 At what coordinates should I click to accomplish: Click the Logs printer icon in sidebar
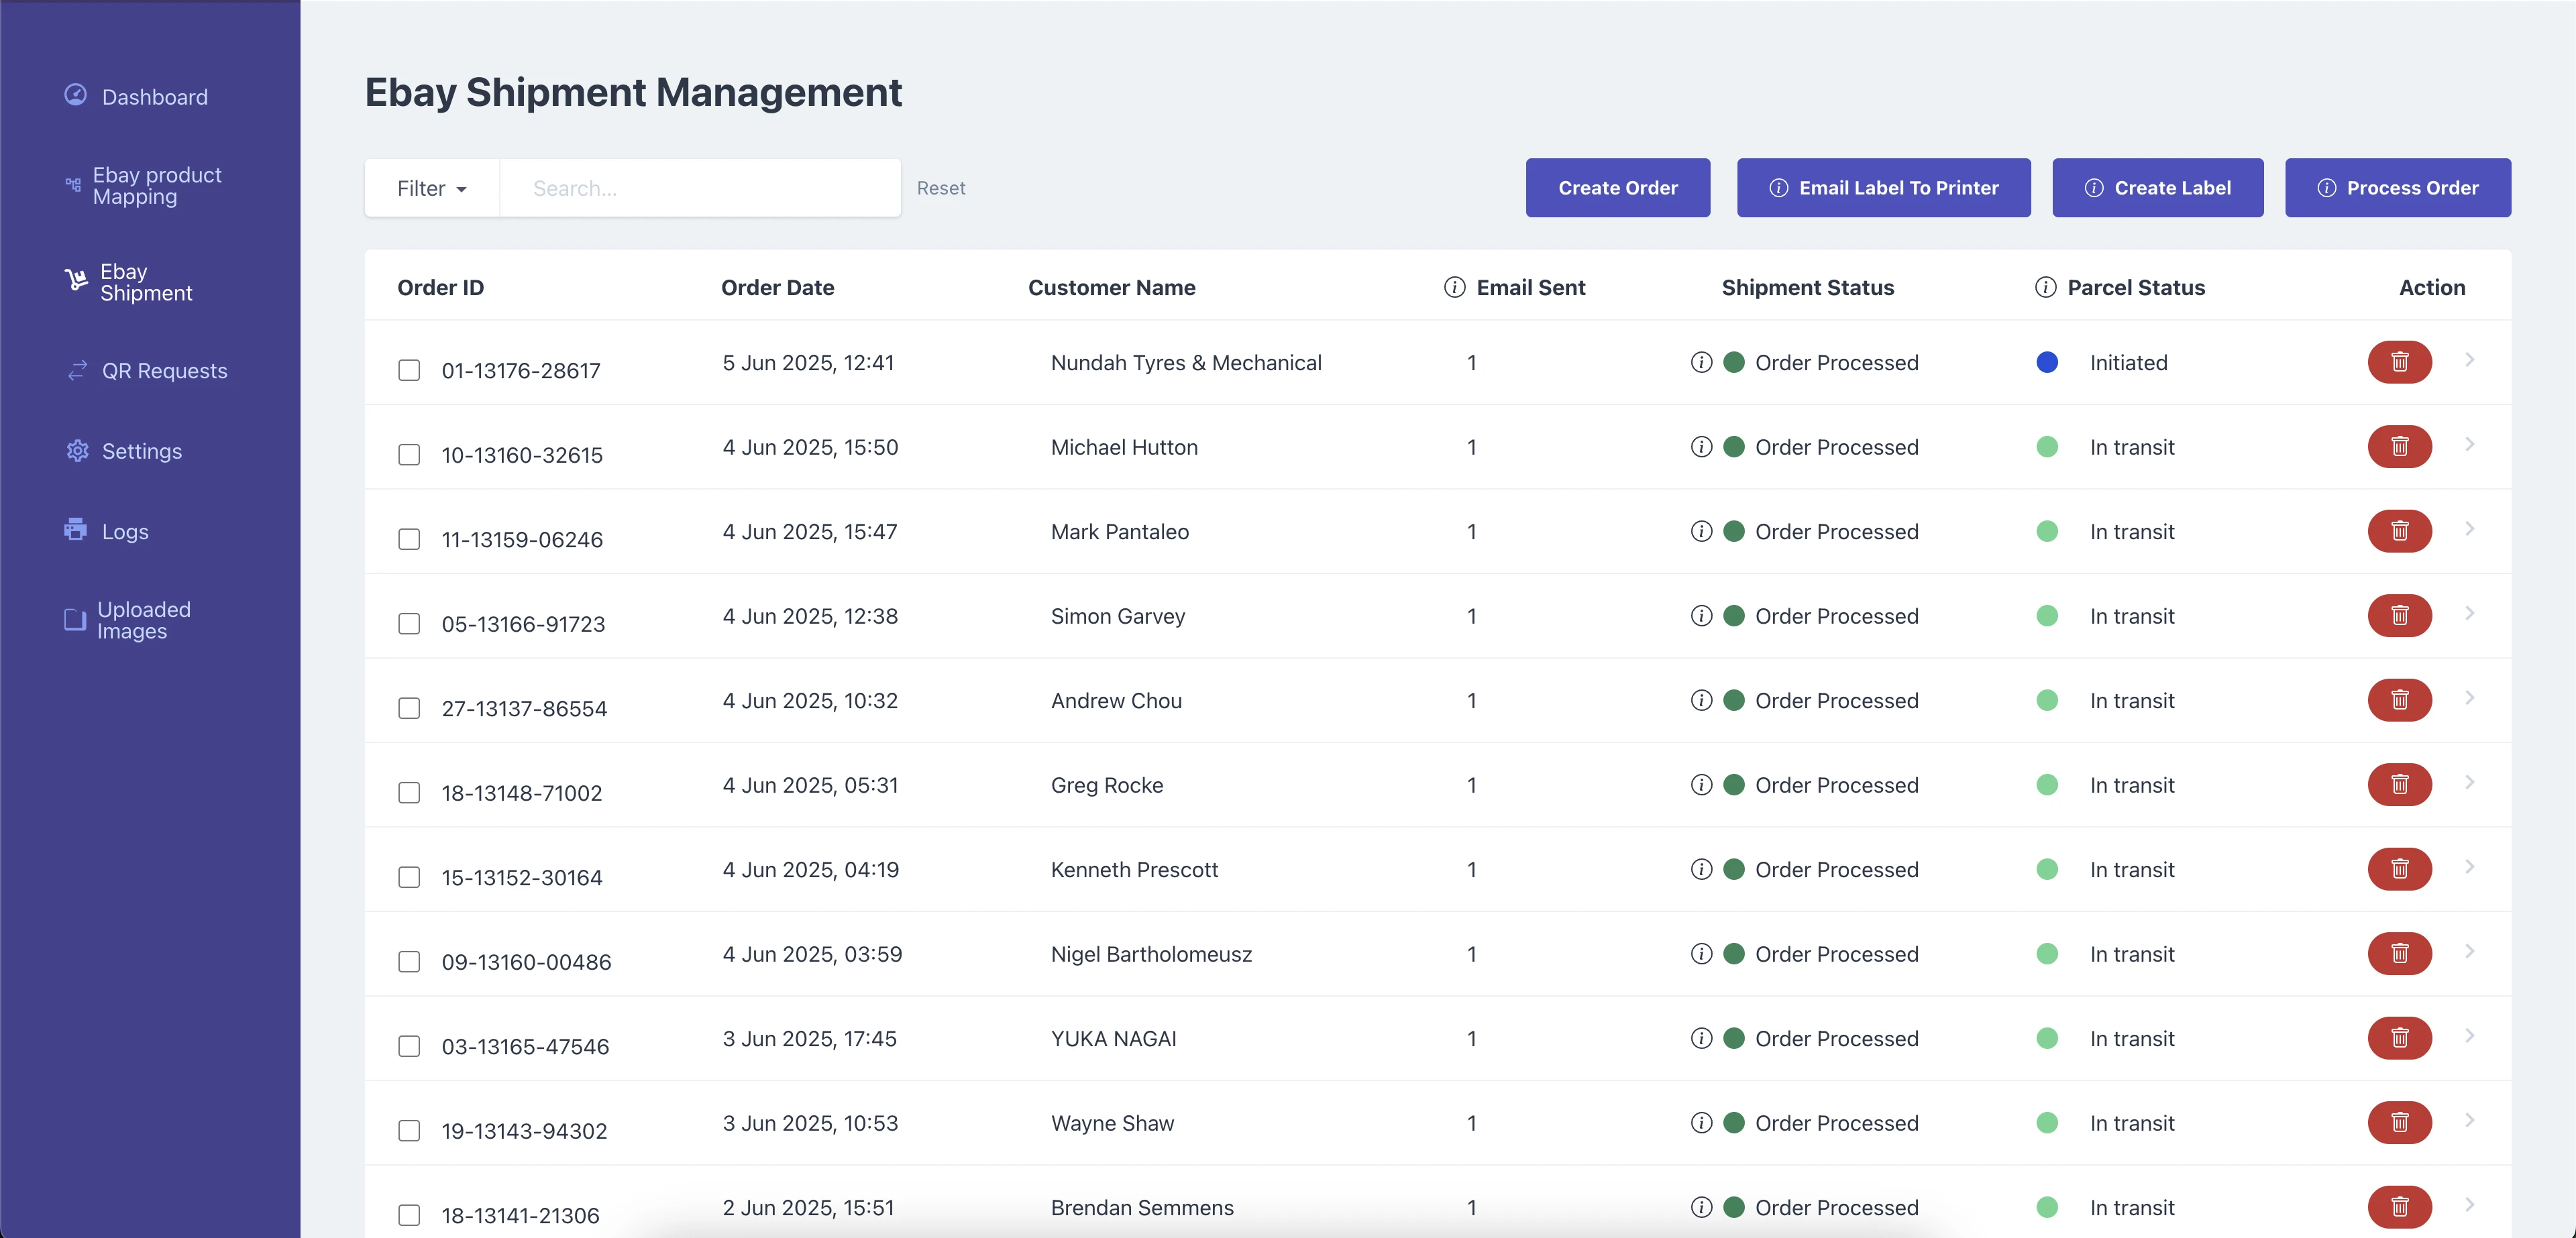tap(76, 529)
